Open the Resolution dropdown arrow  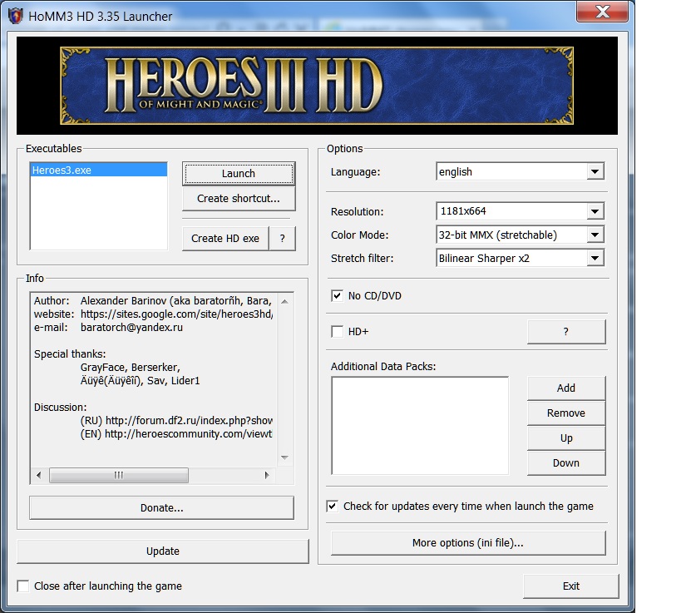[595, 211]
